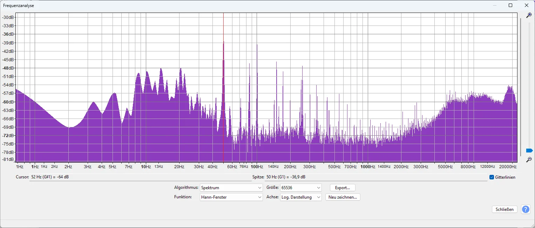The image size is (535, 228).
Task: Expand the Funktion dropdown showing Hann-Fenster
Action: (231, 197)
